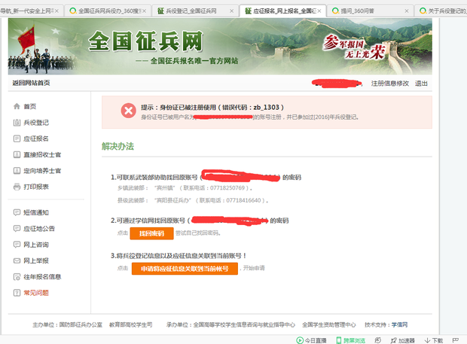Click the 全国征兵网 banner logo
The width and height of the screenshot is (467, 344).
click(145, 41)
